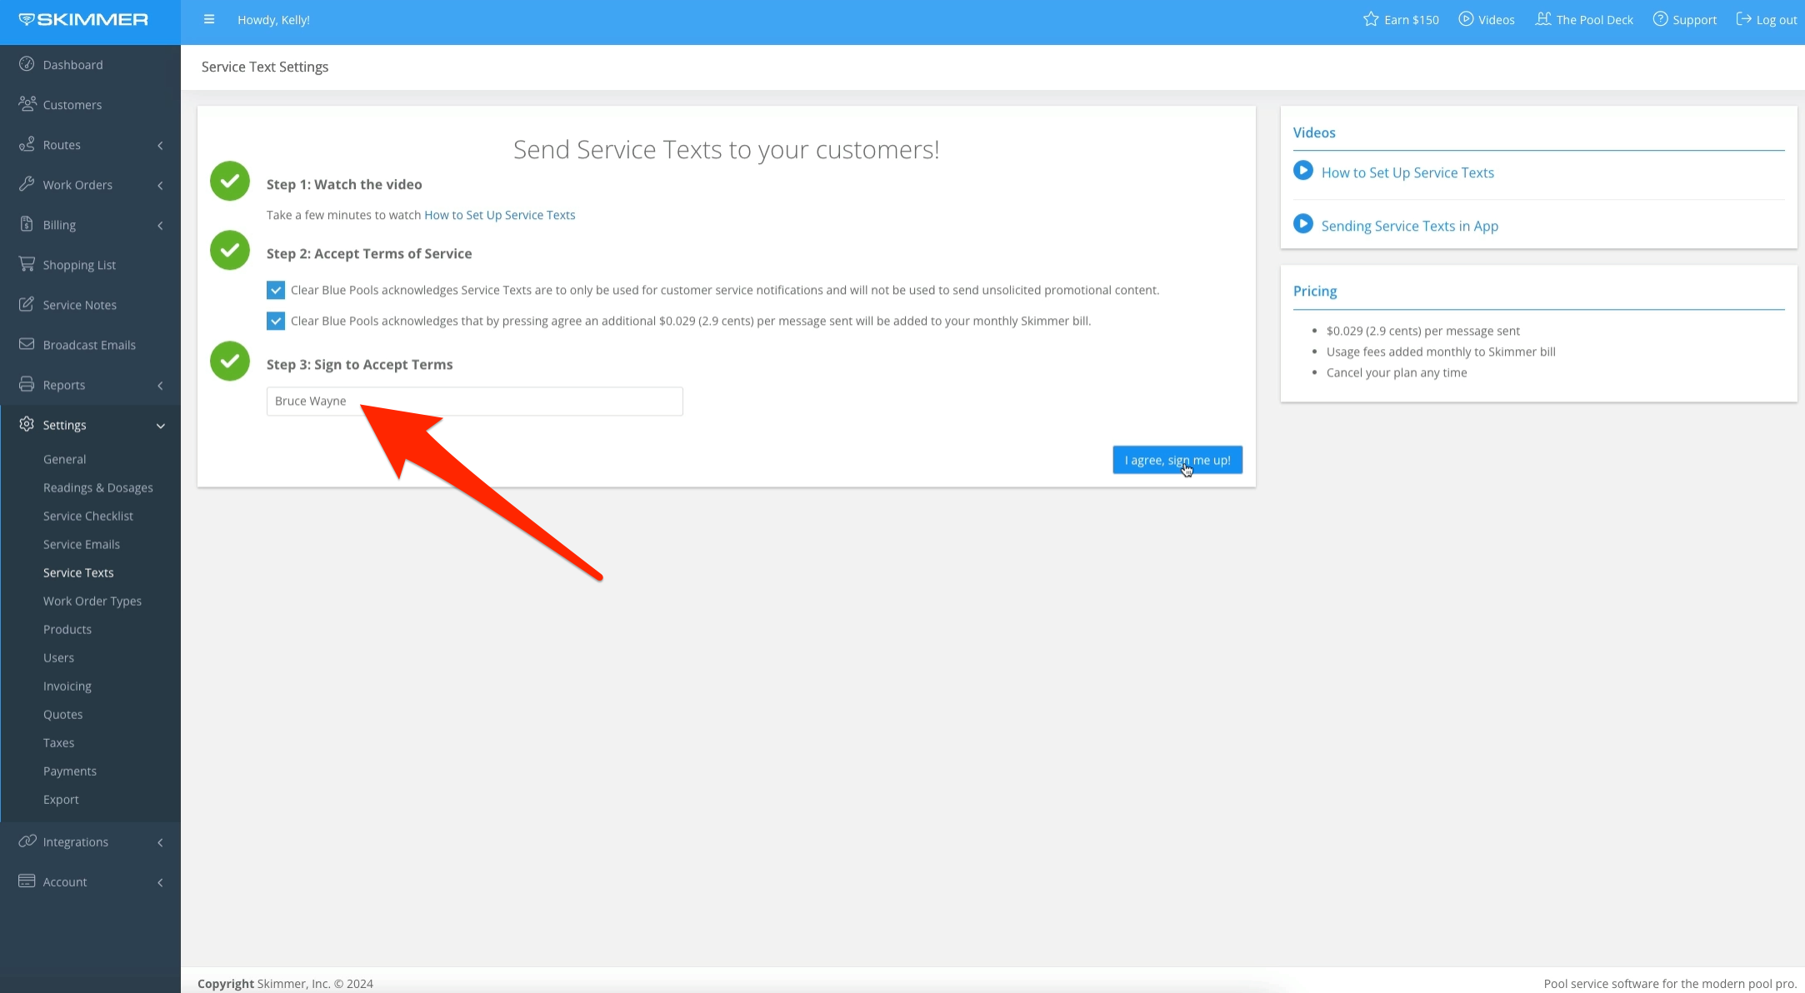Uncheck the unsolicited promotional content acknowledgment
The image size is (1805, 993).
tap(275, 290)
